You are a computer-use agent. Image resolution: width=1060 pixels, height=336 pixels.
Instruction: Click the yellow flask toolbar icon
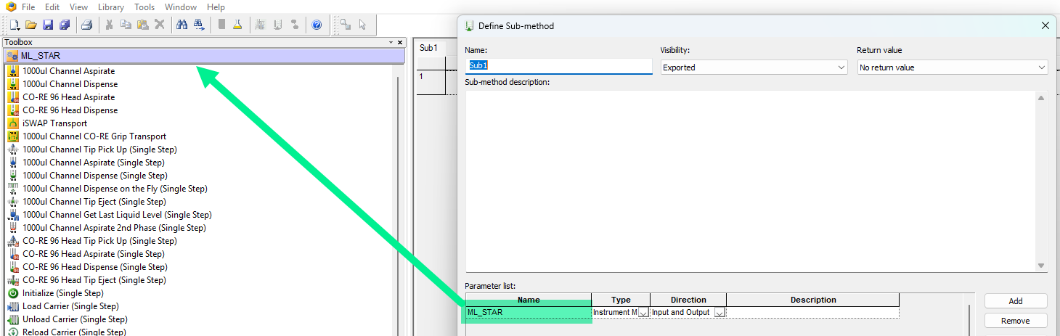[237, 25]
